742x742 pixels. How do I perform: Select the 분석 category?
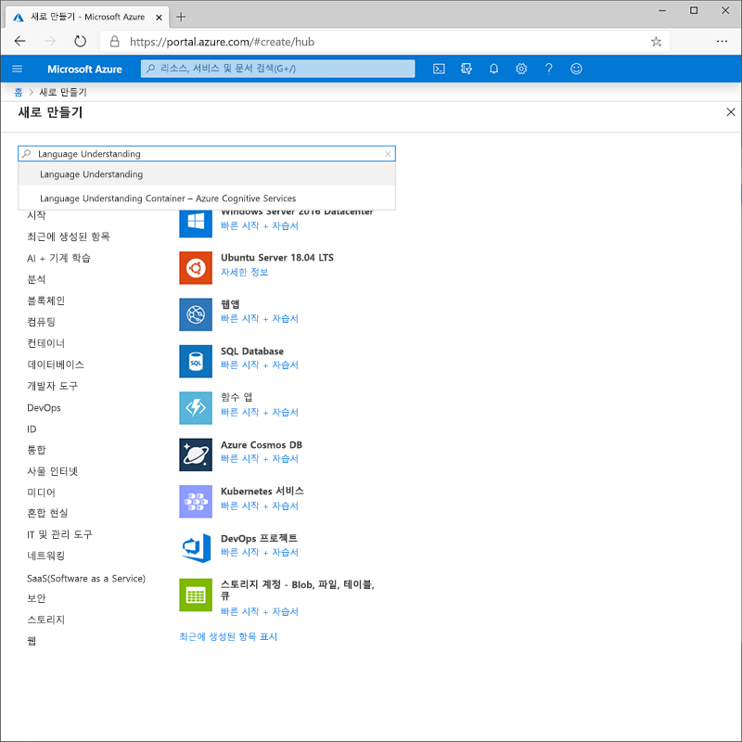click(36, 279)
